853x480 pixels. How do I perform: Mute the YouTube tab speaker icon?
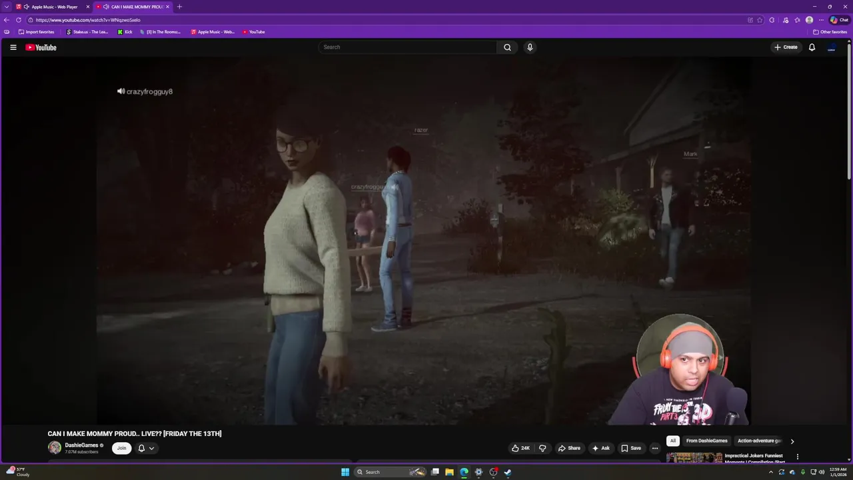106,7
